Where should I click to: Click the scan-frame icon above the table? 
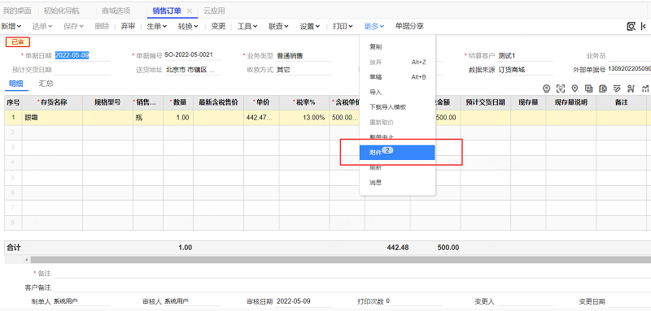coord(561,89)
